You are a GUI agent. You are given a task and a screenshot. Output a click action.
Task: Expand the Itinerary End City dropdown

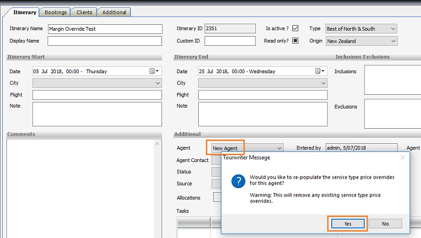[323, 83]
